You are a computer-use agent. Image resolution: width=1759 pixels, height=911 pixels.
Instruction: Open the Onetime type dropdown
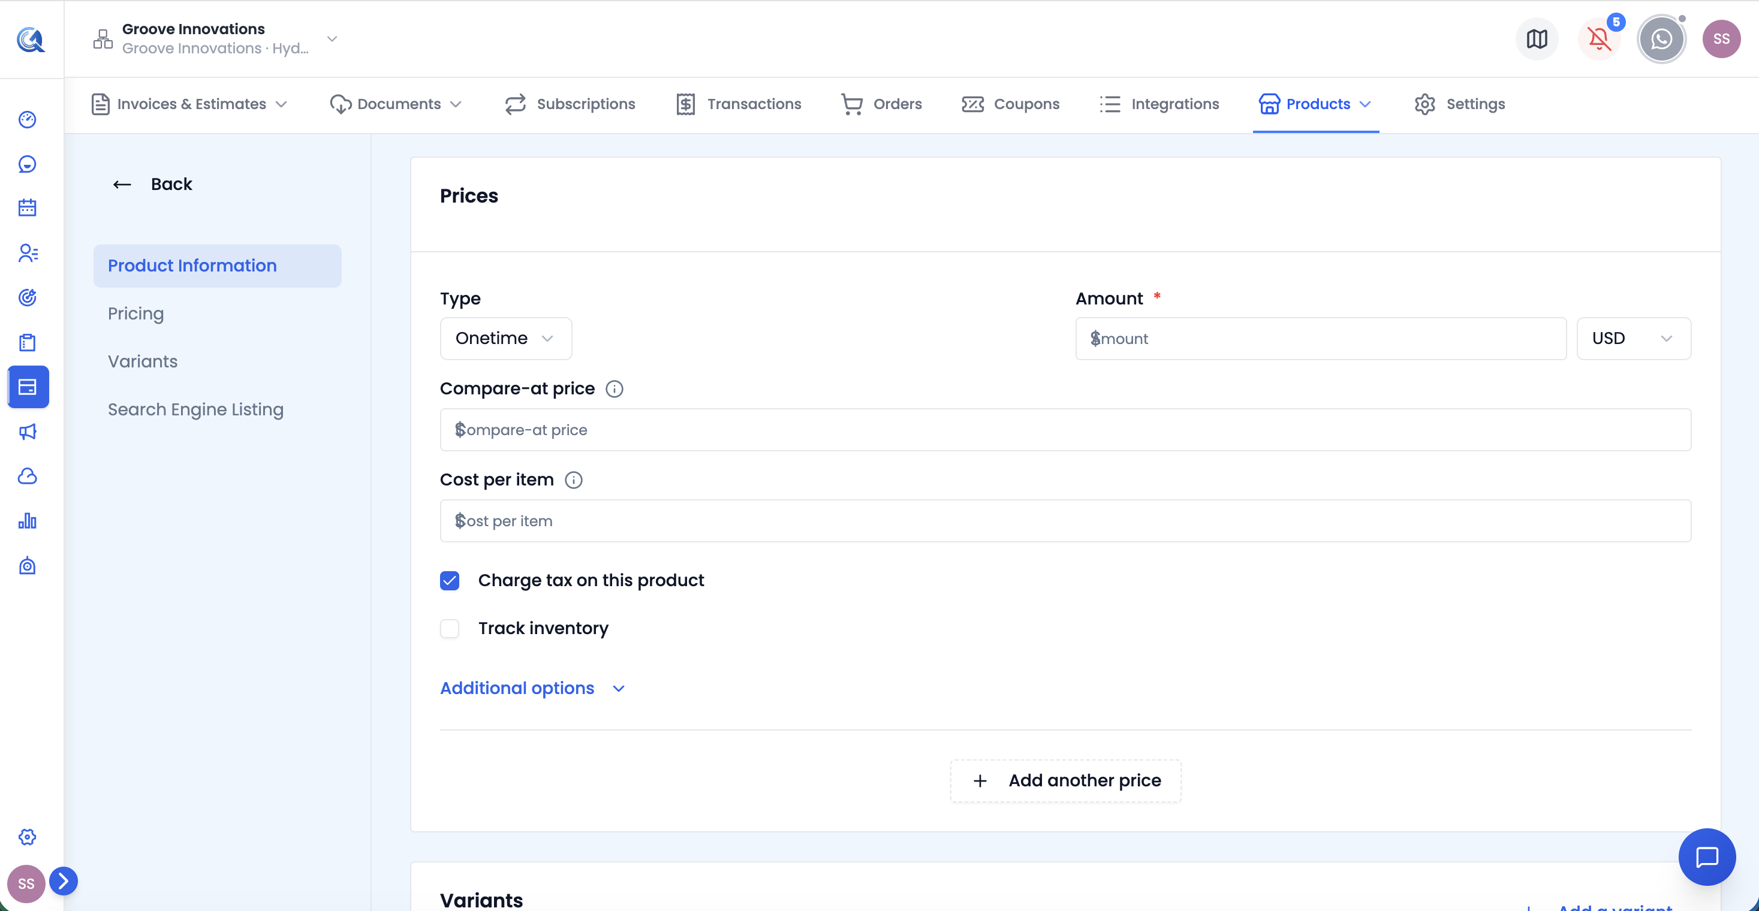tap(505, 339)
